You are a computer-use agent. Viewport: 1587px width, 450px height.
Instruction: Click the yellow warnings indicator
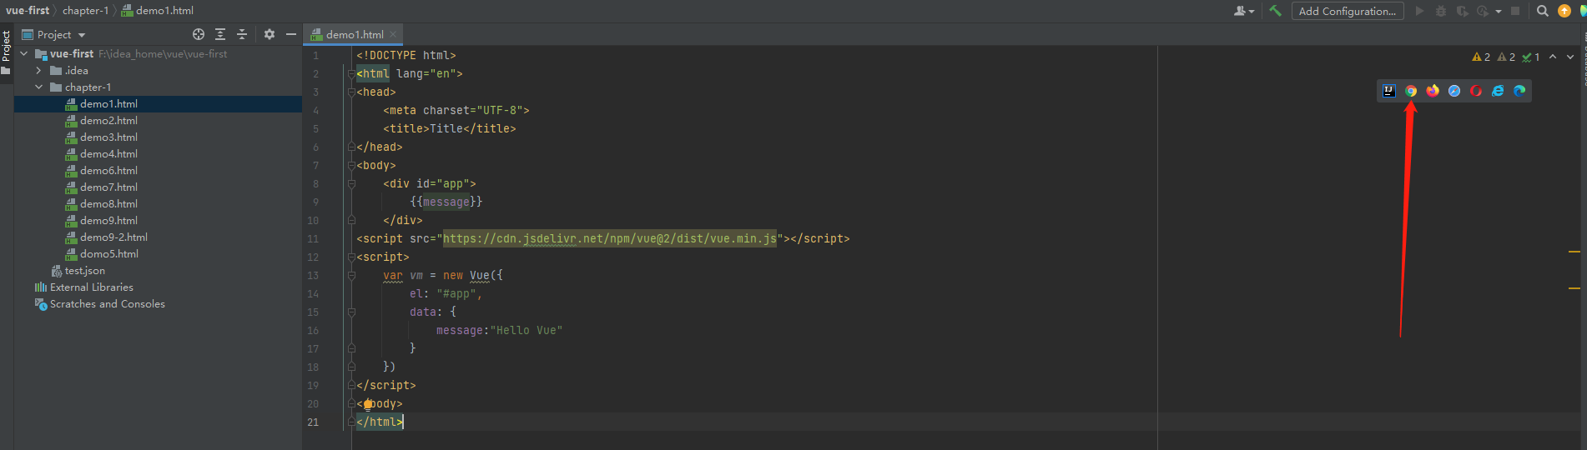(x=1481, y=57)
